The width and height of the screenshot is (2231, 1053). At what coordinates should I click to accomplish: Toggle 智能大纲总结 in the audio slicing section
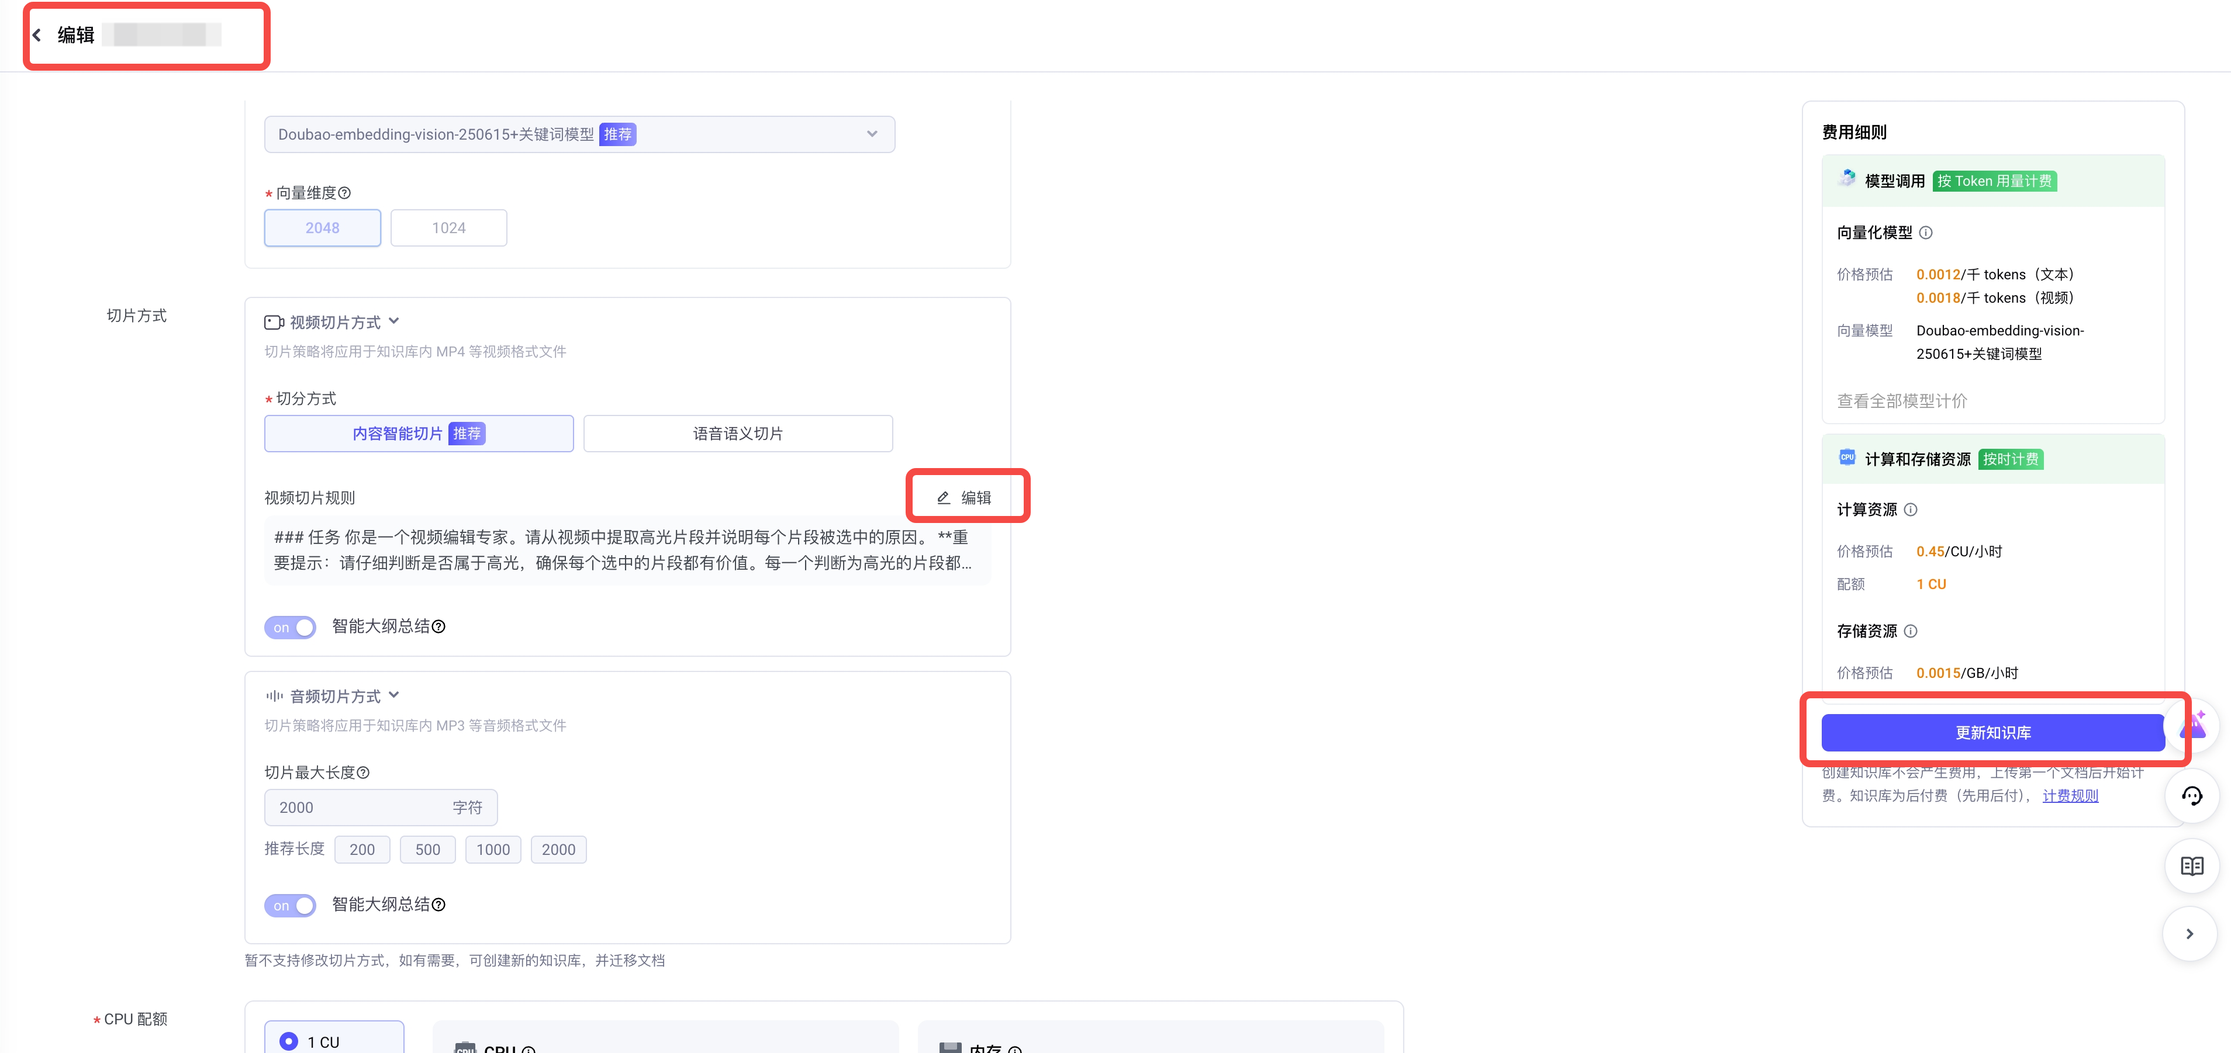coord(290,905)
